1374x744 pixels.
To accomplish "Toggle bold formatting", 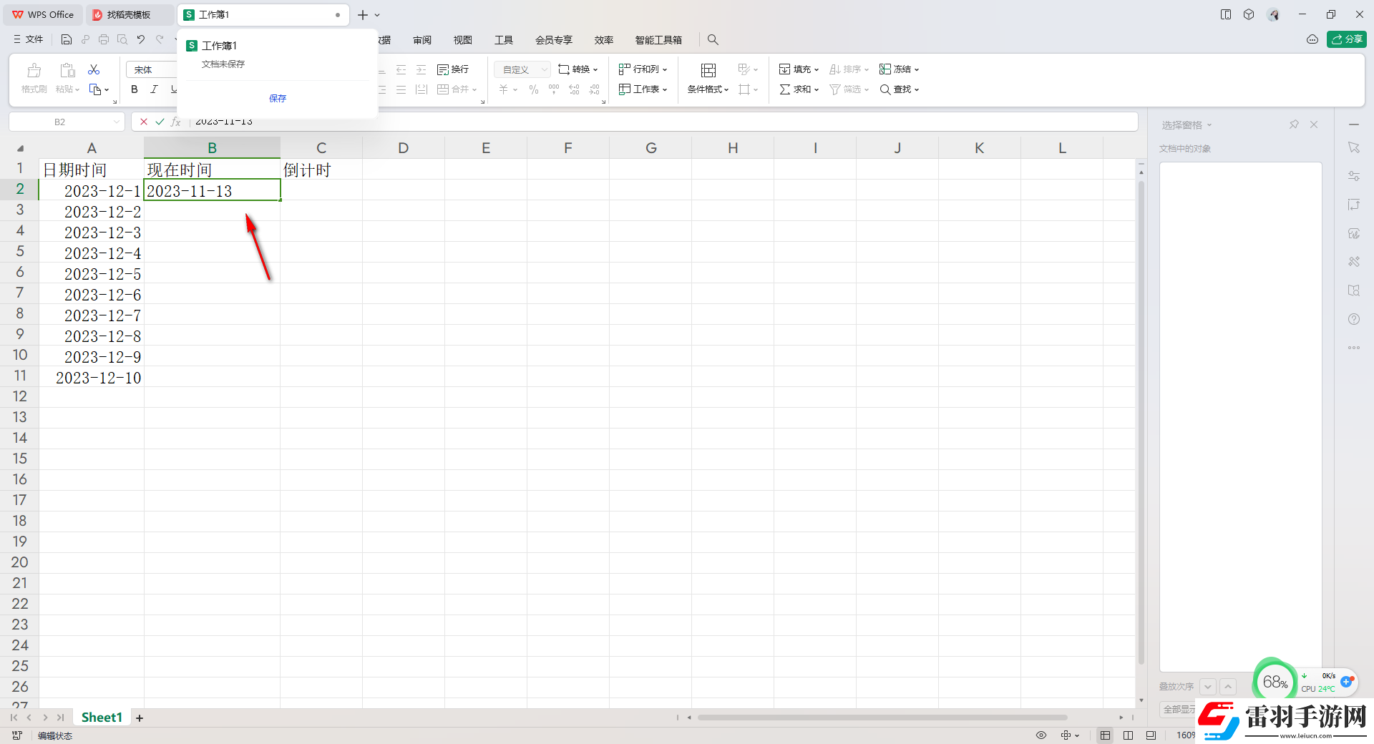I will 135,89.
